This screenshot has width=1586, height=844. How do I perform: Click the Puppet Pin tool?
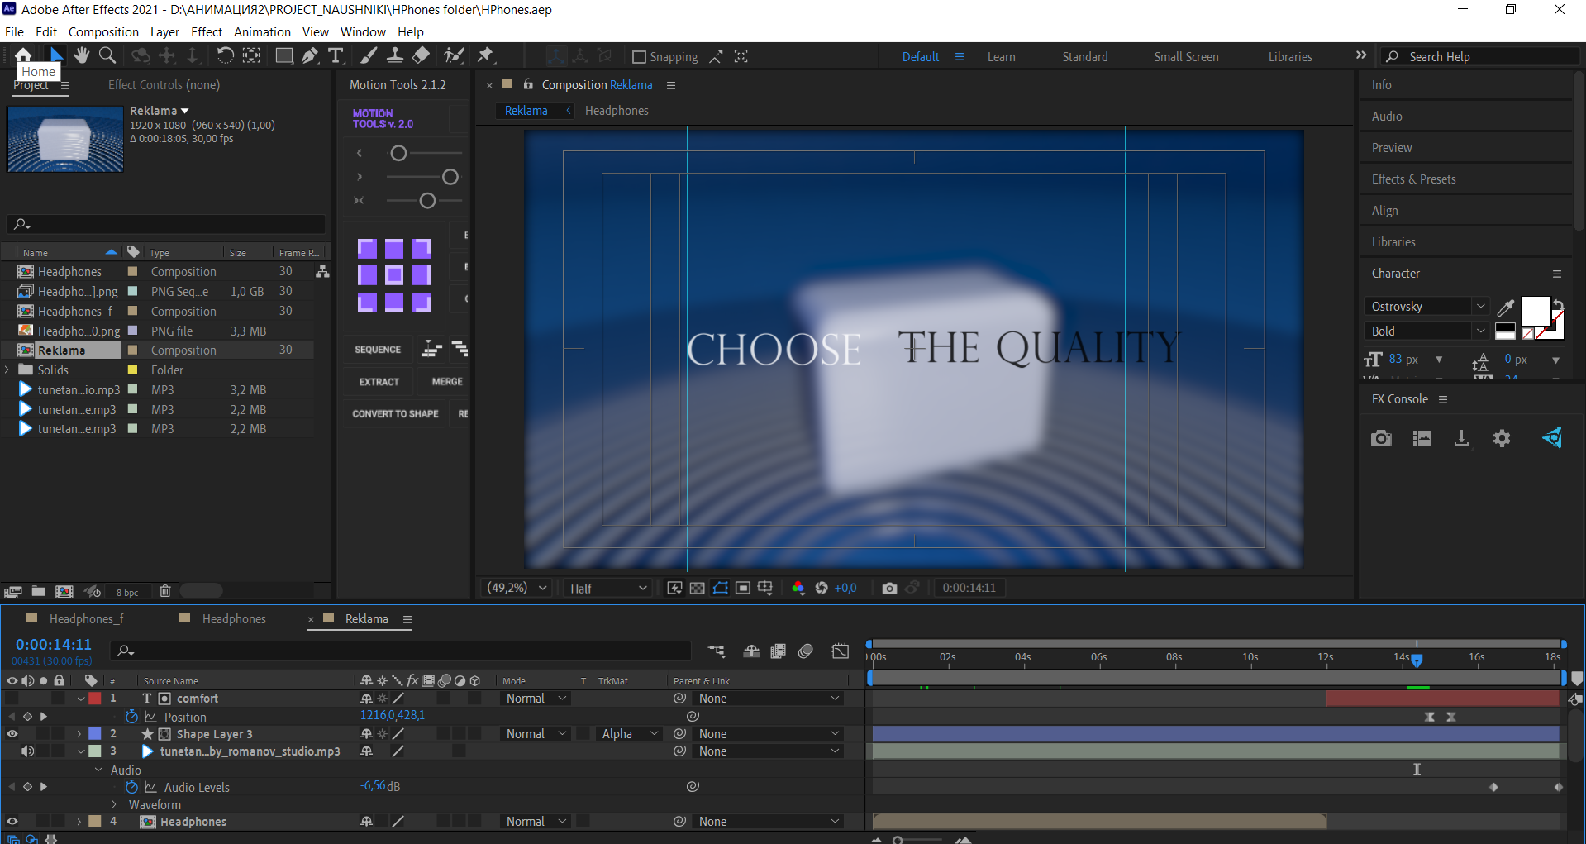coord(485,55)
